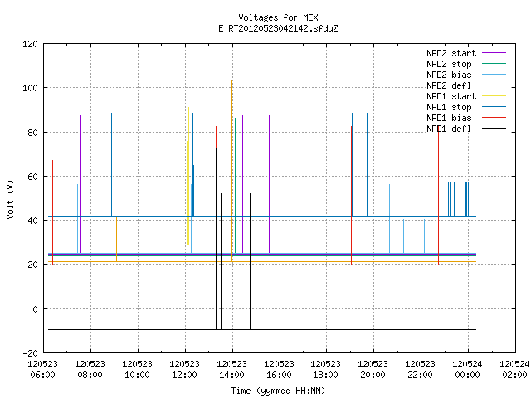Click the black NPD1 defl legend line
The width and height of the screenshot is (531, 398).
pyautogui.click(x=494, y=129)
